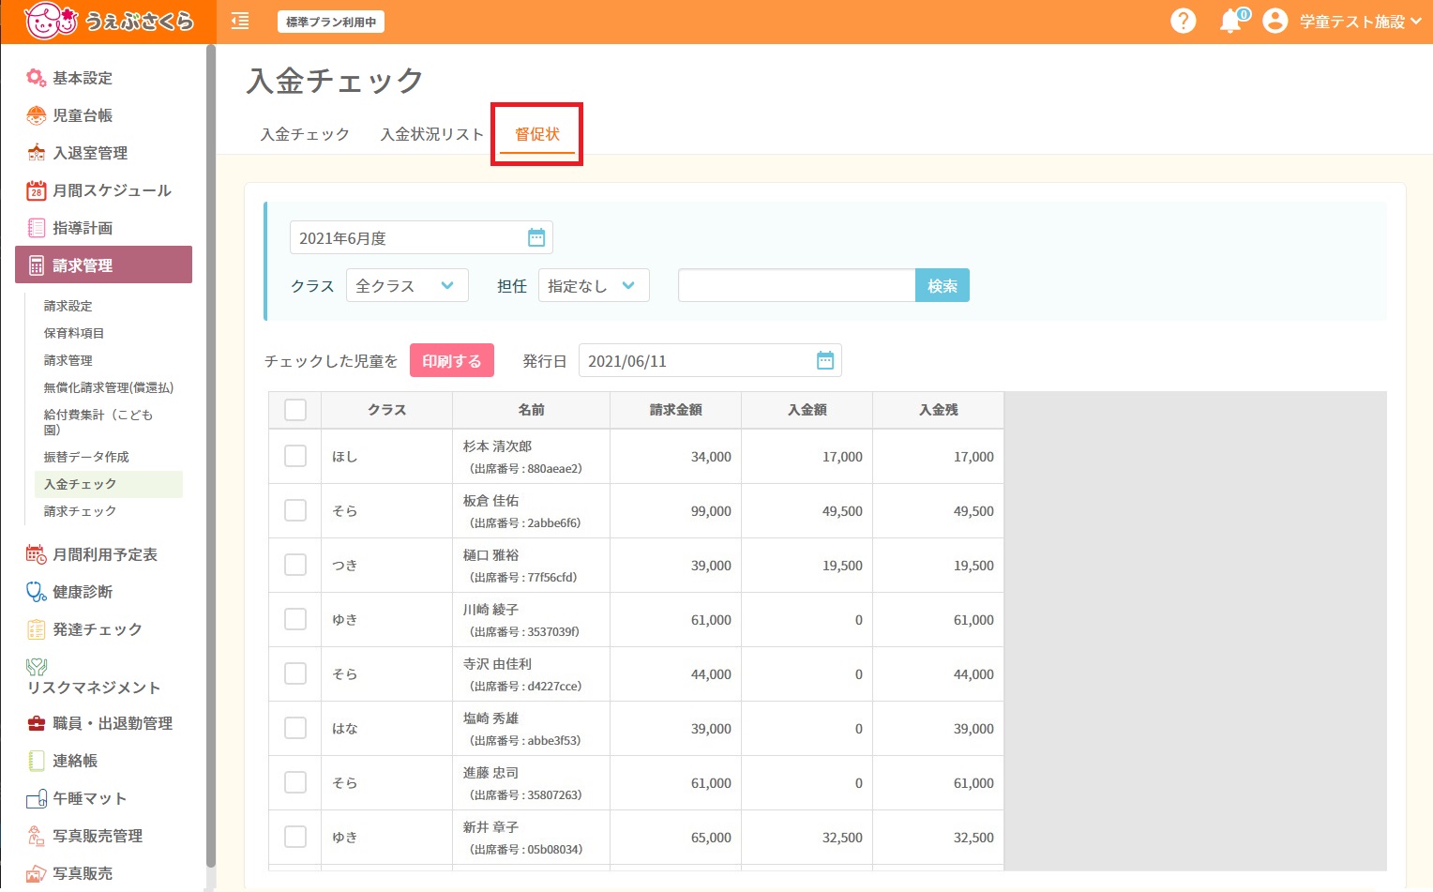The image size is (1433, 892).
Task: Check the box for 樋口 雅裕
Action: [x=295, y=565]
